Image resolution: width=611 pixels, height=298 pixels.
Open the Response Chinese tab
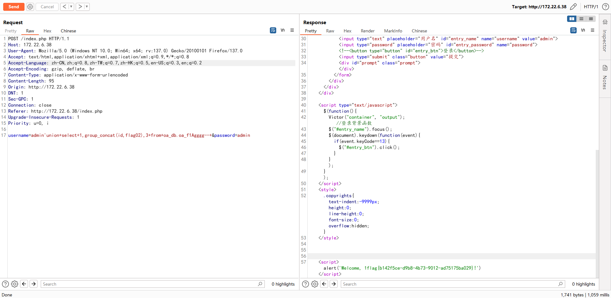coord(419,31)
